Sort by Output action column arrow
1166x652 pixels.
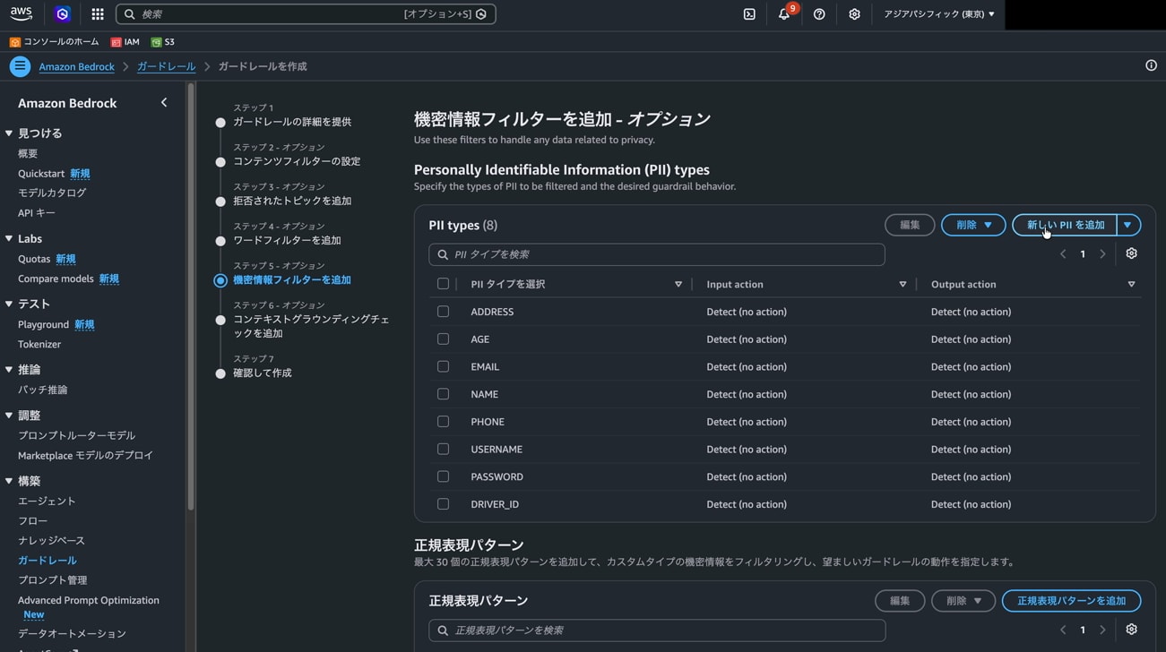pyautogui.click(x=1131, y=285)
